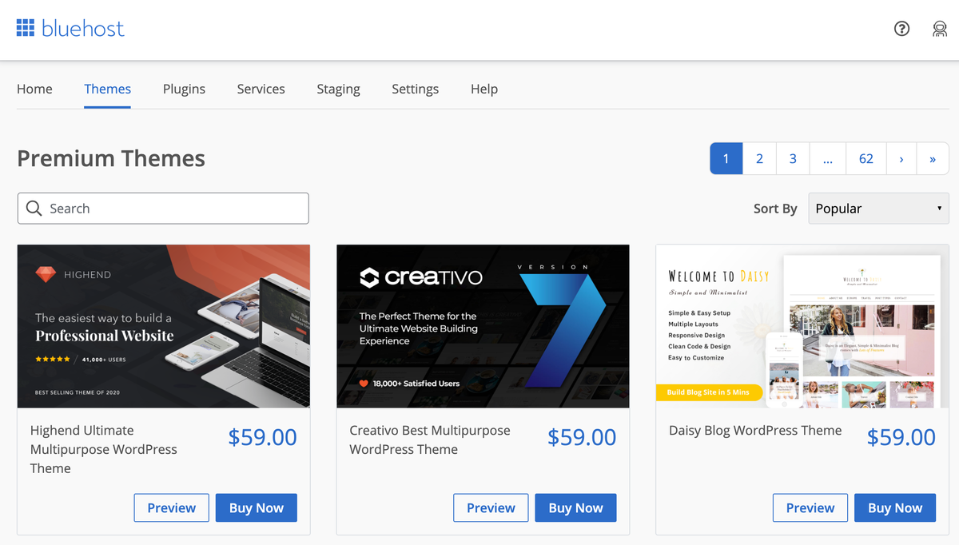Click the Highend theme $59.00 price
This screenshot has width=959, height=545.
tap(262, 437)
